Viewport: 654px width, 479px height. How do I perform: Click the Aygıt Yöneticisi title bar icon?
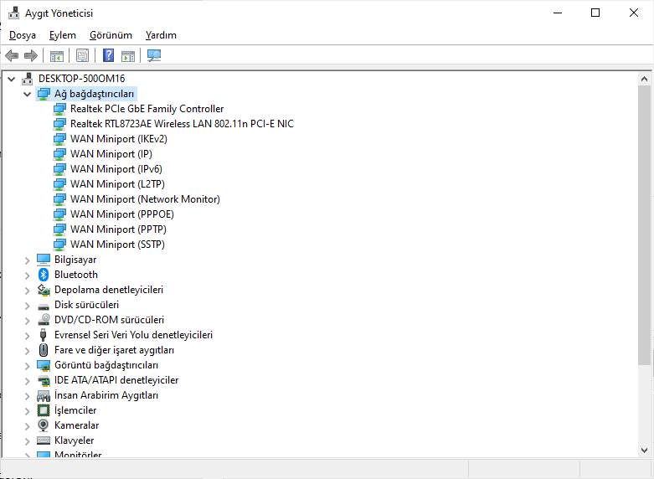(13, 13)
